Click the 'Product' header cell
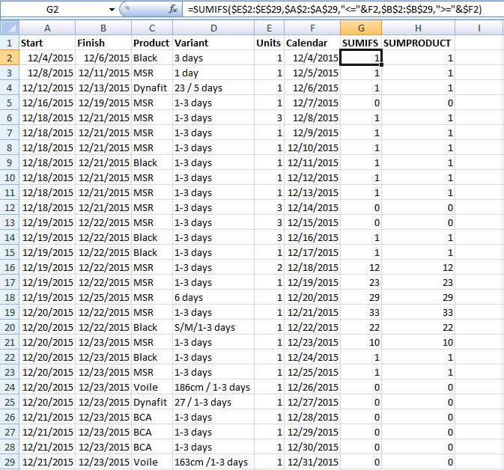 pos(152,43)
